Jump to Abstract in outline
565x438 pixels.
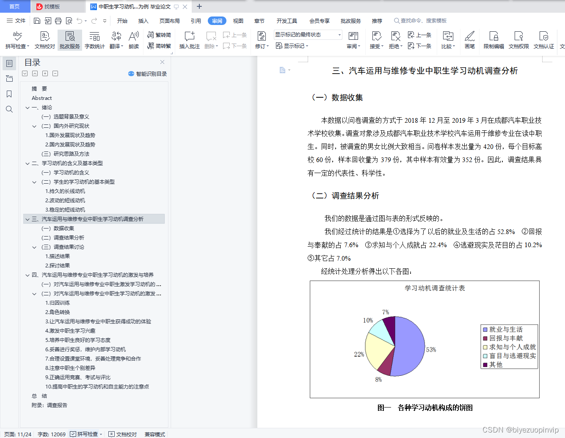point(41,98)
